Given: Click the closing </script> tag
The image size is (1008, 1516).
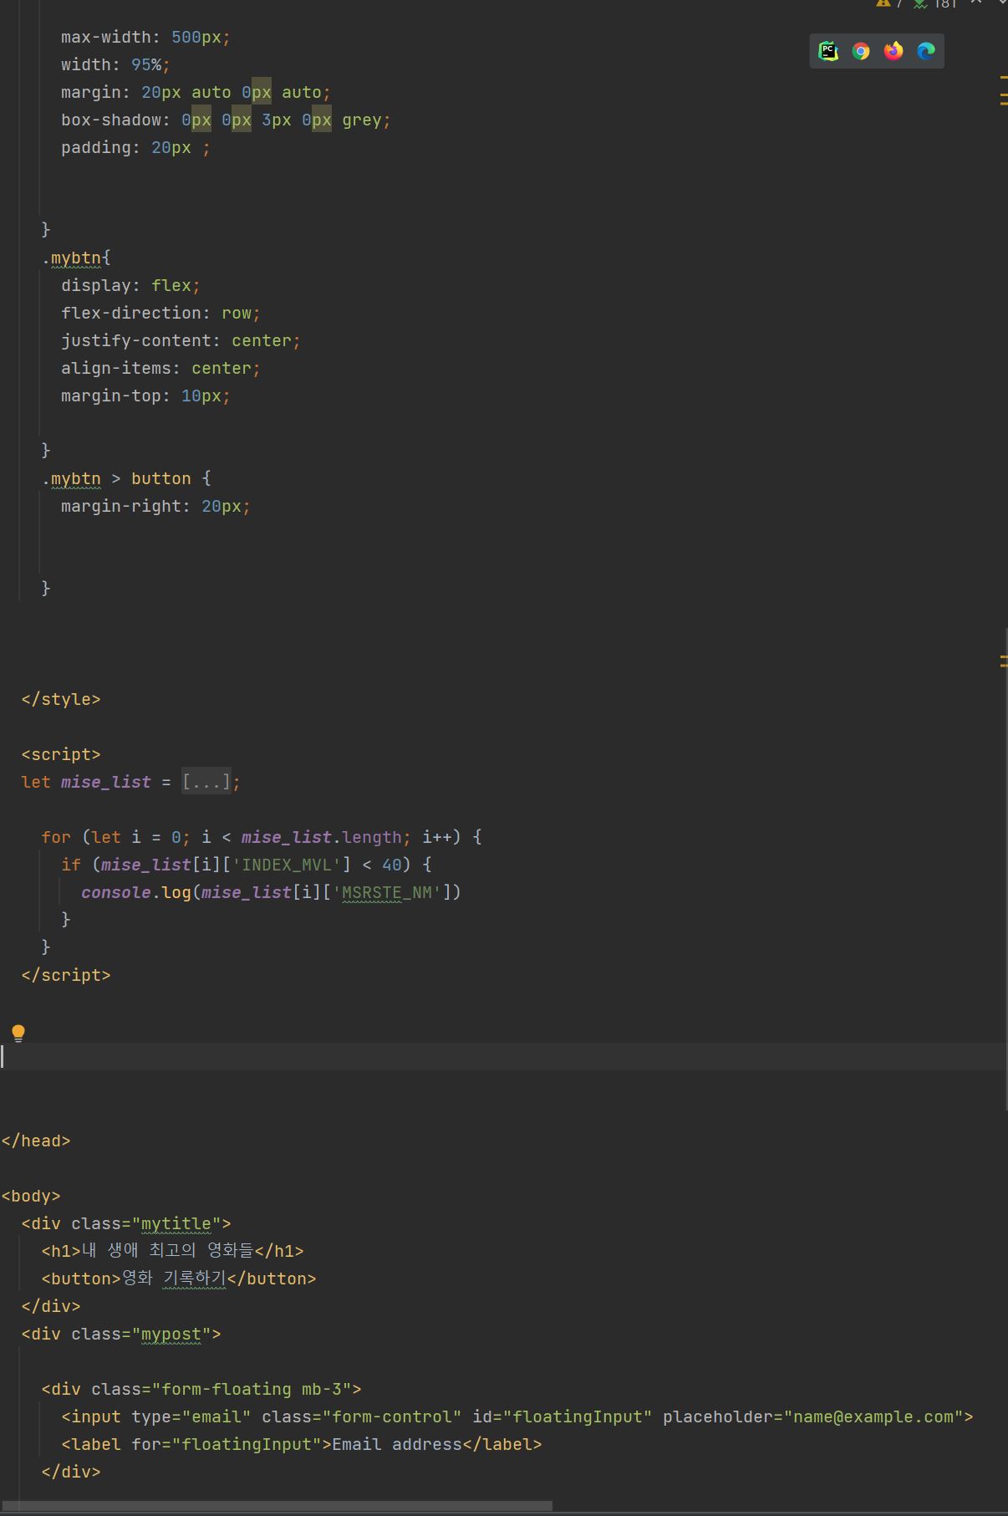Looking at the screenshot, I should click(66, 975).
